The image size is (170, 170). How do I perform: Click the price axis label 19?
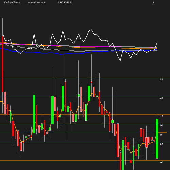[161, 135]
